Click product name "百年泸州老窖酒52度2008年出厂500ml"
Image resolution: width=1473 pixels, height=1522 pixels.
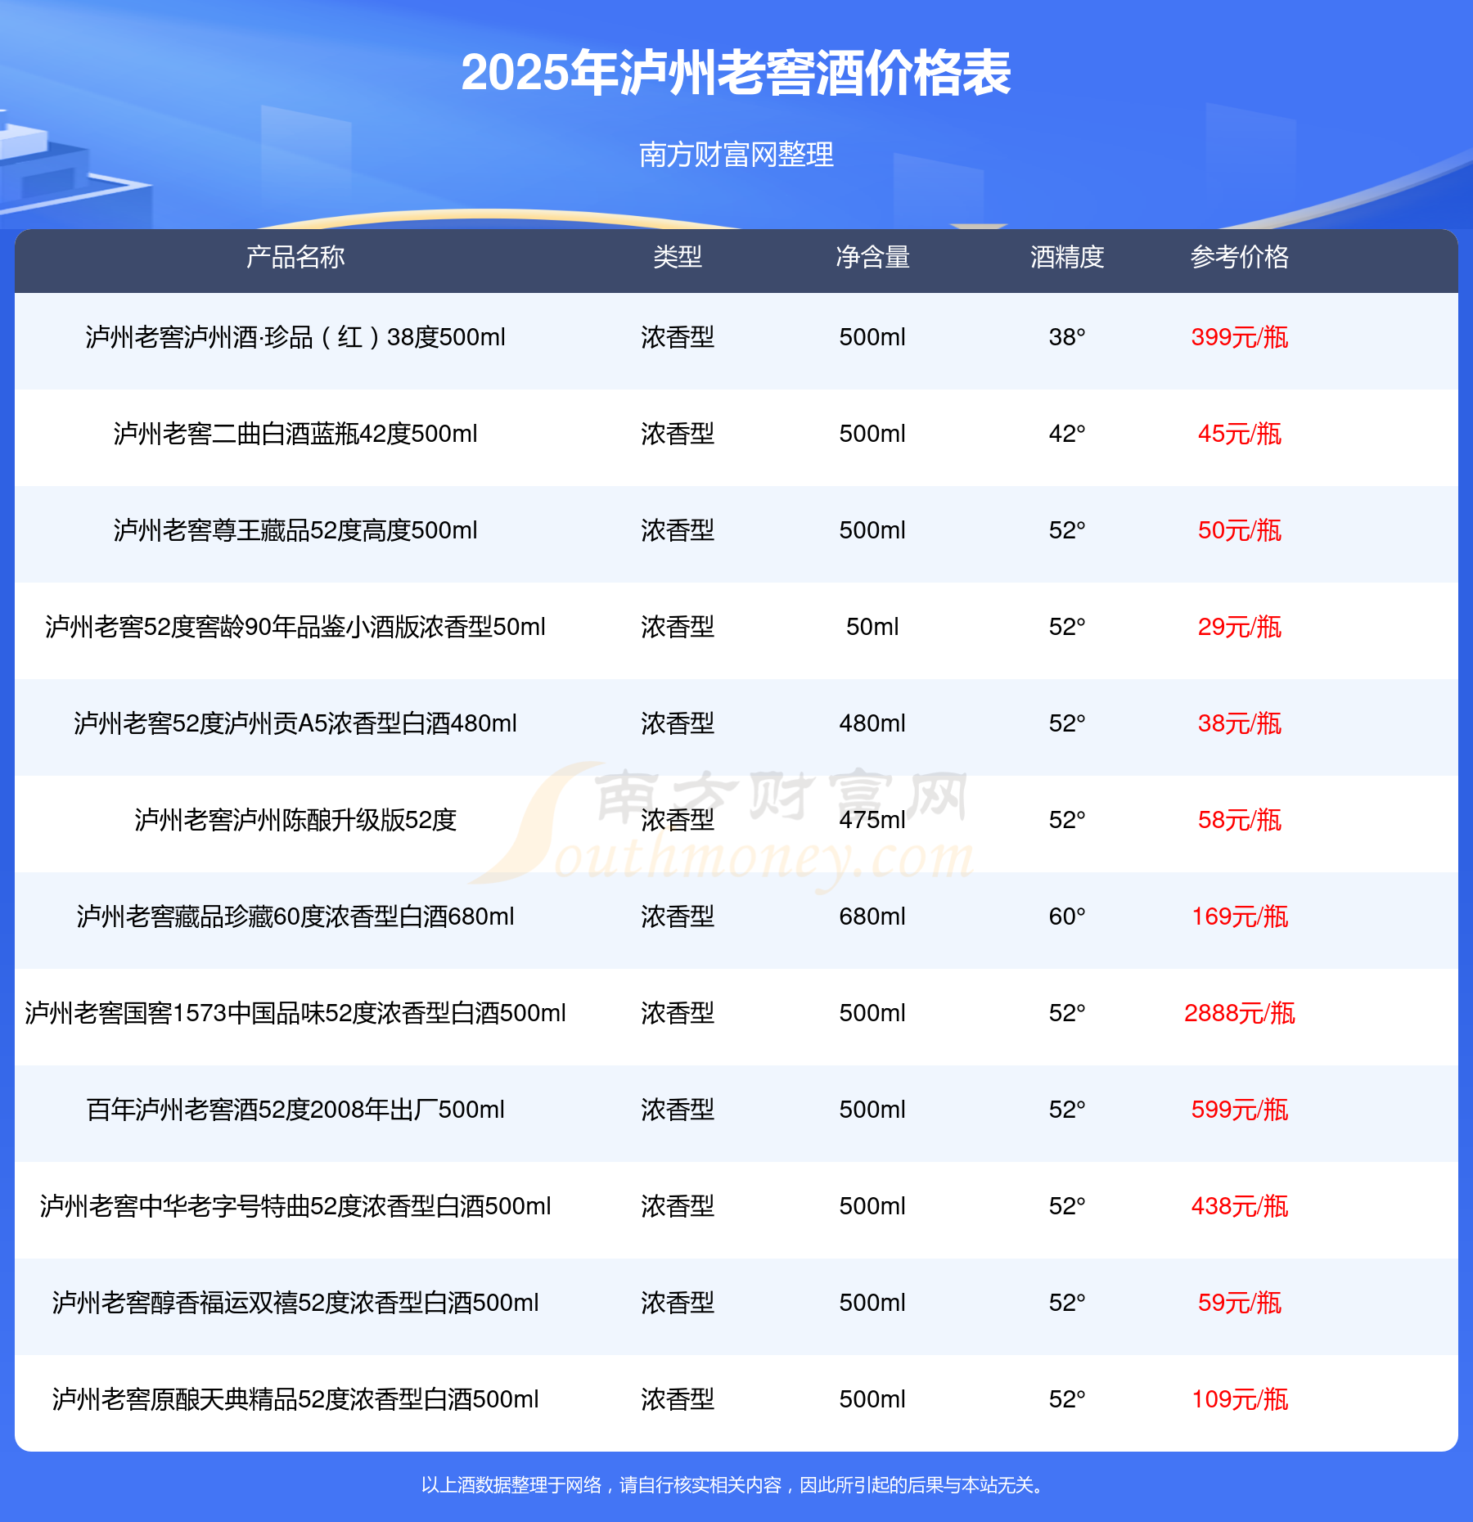[x=295, y=1110]
